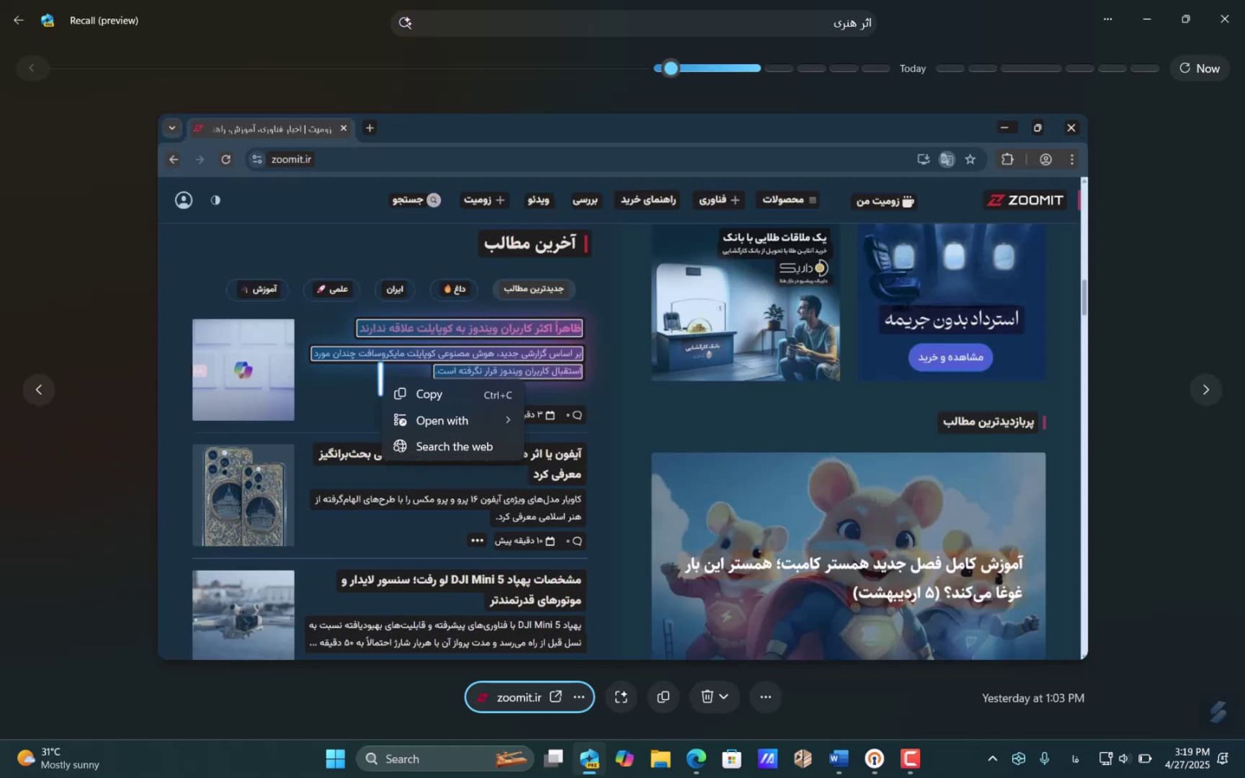Open Word from the taskbar
This screenshot has width=1245, height=778.
[838, 759]
